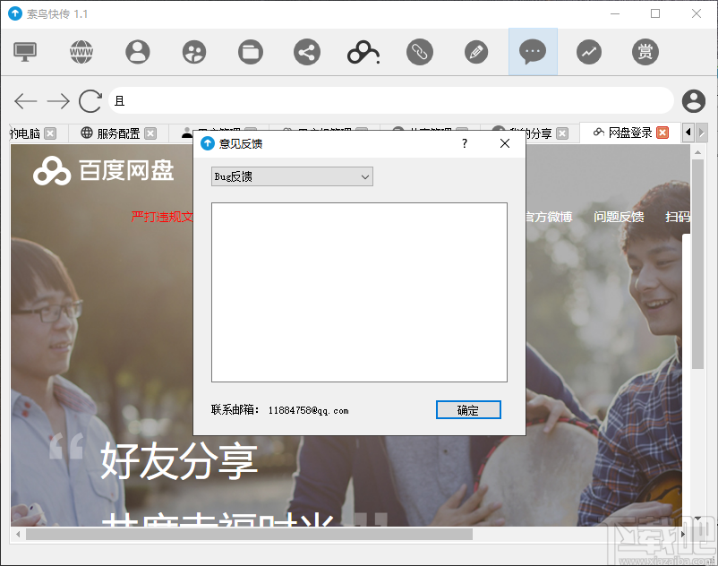The image size is (718, 566).
Task: Open the statistics trend chart icon
Action: (x=589, y=52)
